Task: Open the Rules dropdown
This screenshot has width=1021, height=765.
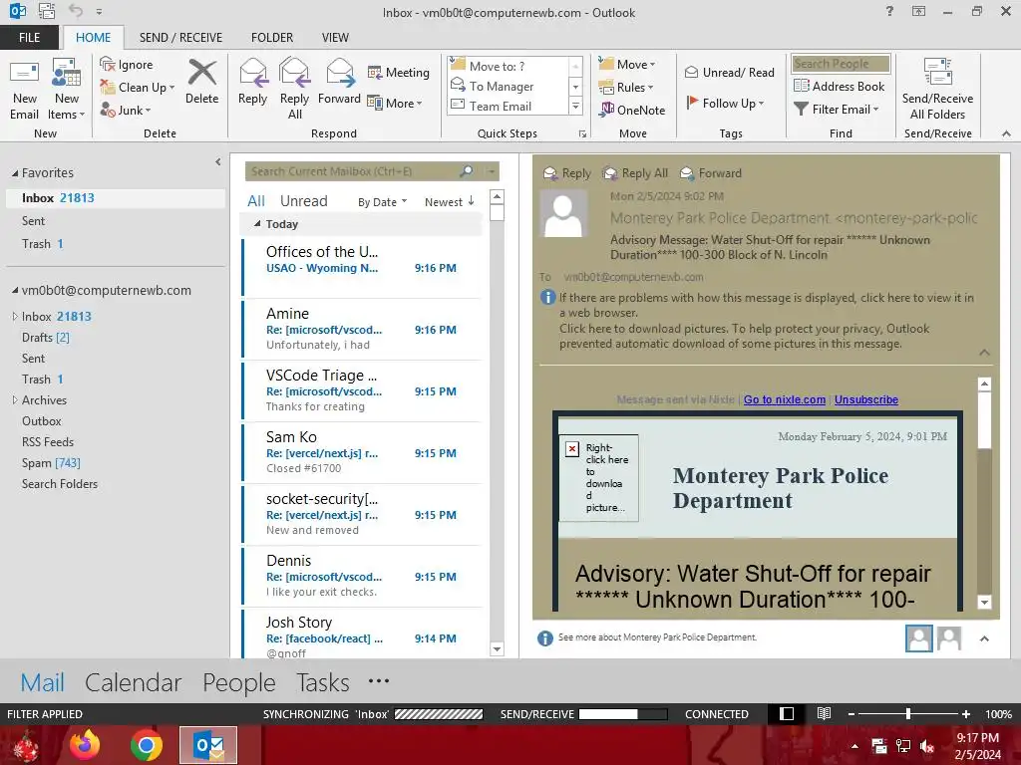Action: coord(626,87)
